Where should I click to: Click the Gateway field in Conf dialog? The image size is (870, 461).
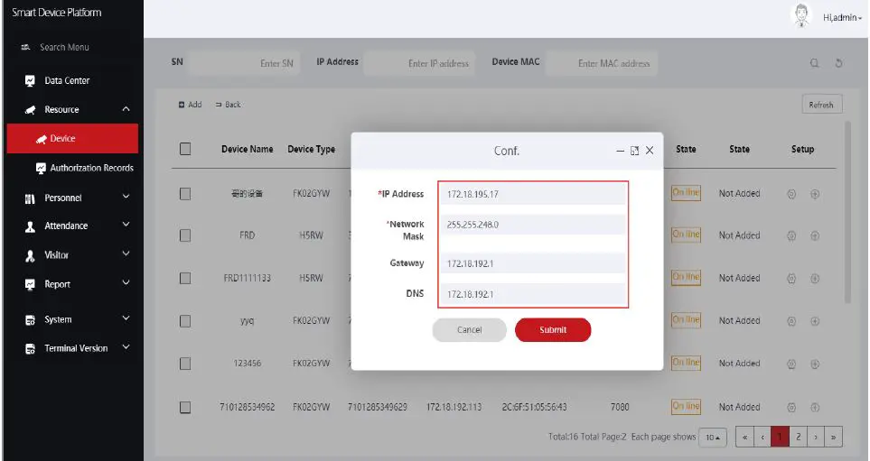[533, 263]
